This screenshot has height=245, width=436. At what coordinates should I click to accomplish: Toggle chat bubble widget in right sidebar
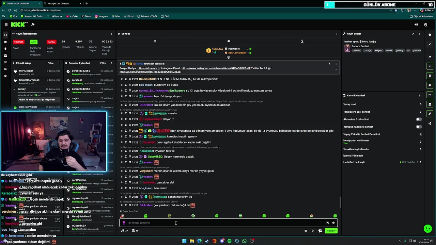430,85
